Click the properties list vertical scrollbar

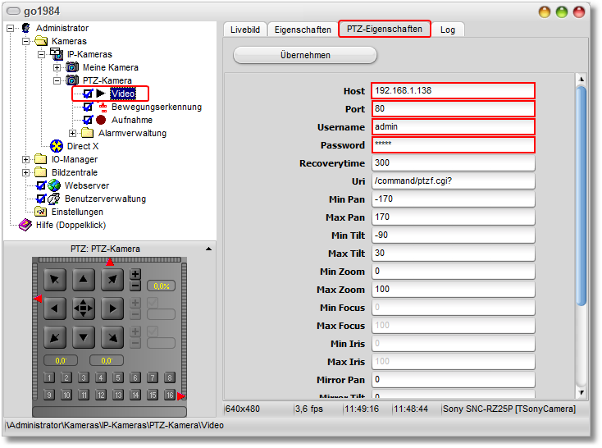581,197
